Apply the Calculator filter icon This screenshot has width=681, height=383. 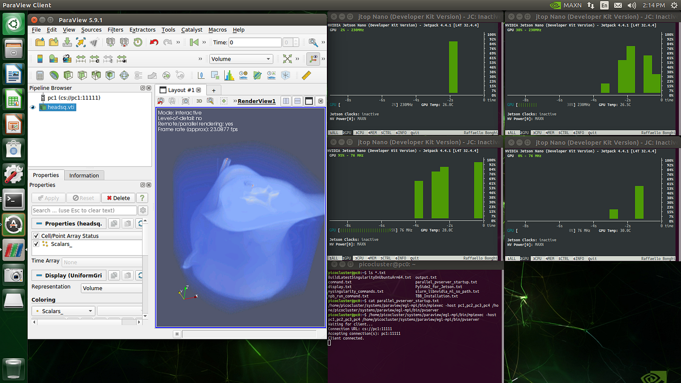[40, 75]
